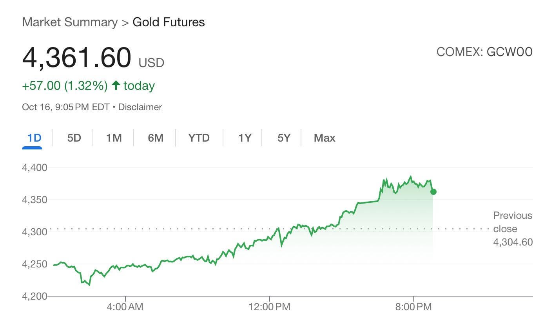Click the 4,400 price axis label
Viewport: 553px width, 322px height.
click(x=34, y=167)
